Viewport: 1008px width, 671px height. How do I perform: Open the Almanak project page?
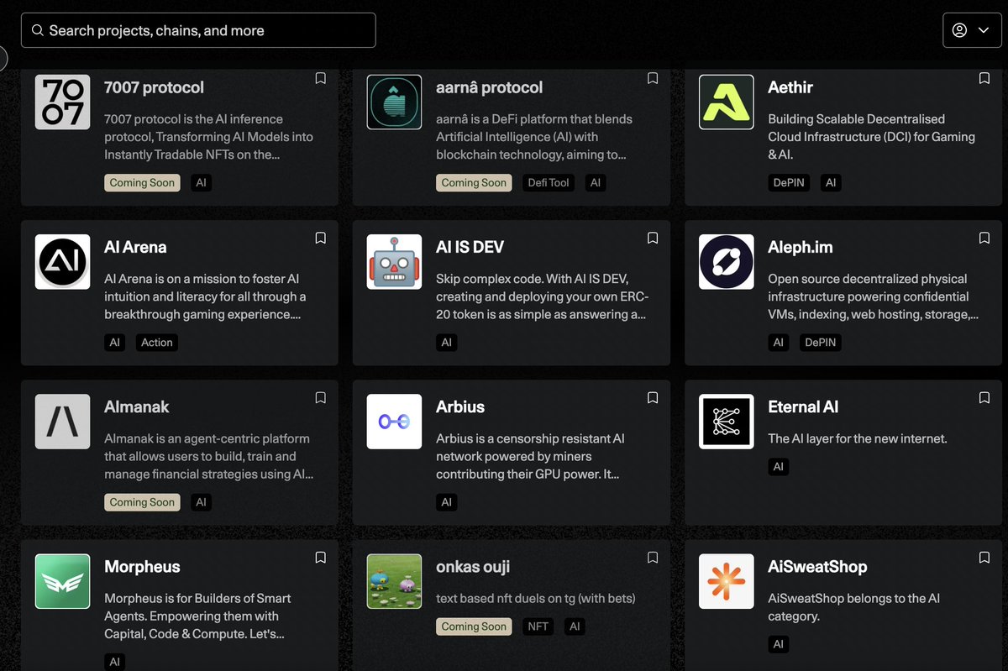pyautogui.click(x=137, y=407)
